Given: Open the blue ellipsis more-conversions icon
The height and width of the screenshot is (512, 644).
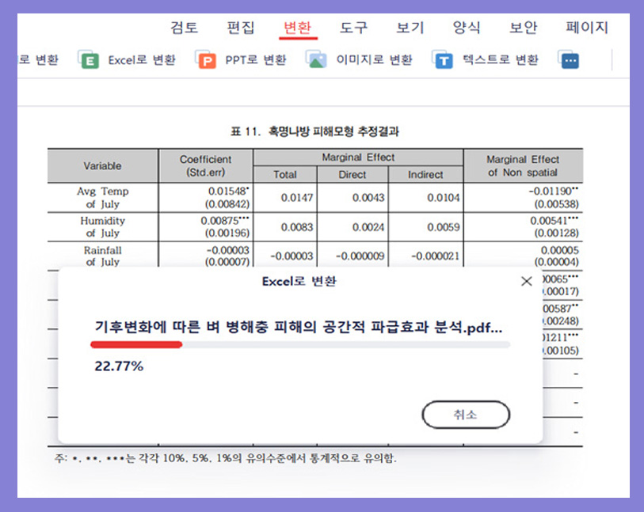Looking at the screenshot, I should point(569,59).
